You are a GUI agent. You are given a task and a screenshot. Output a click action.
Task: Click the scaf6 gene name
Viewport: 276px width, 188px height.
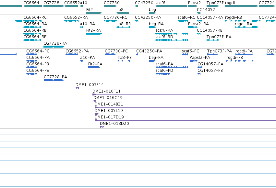click(160, 3)
